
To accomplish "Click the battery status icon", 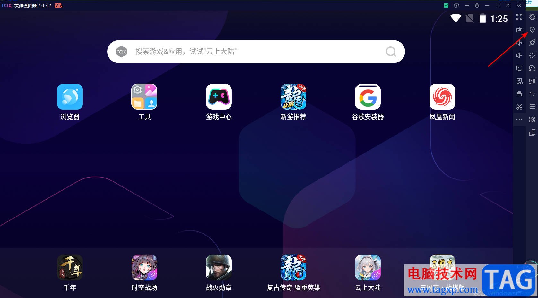I will coord(482,18).
